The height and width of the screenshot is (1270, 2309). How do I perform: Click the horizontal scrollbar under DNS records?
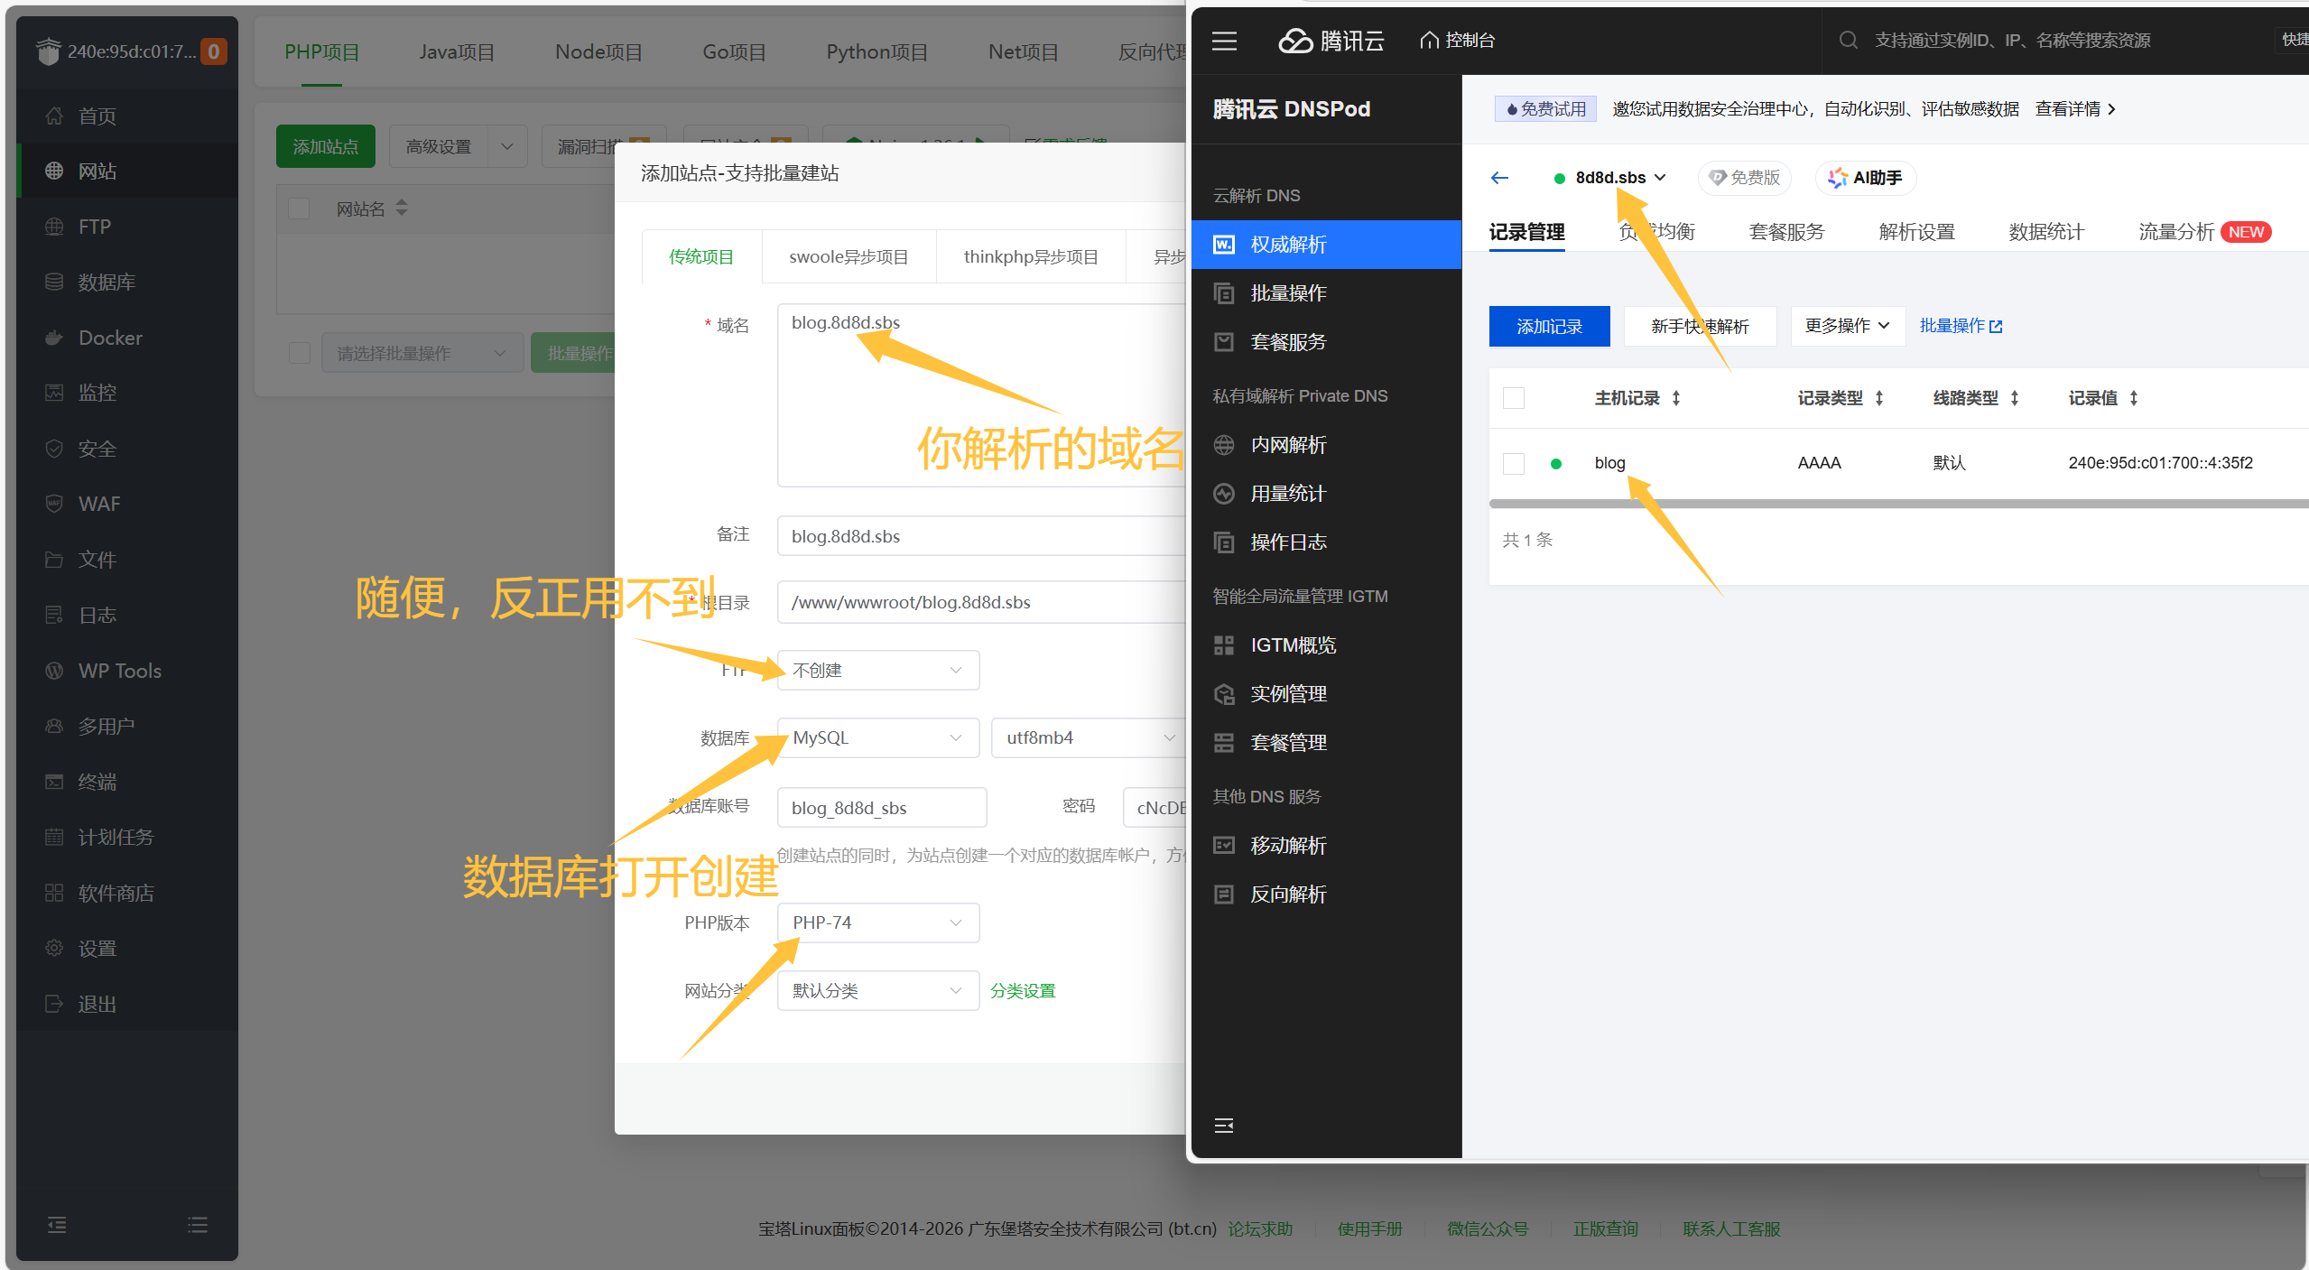1896,504
